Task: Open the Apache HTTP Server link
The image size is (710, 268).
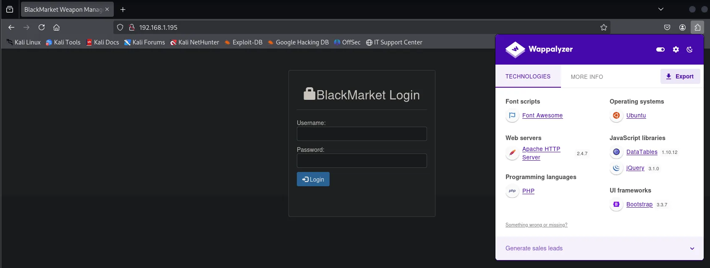Action: tap(541, 153)
